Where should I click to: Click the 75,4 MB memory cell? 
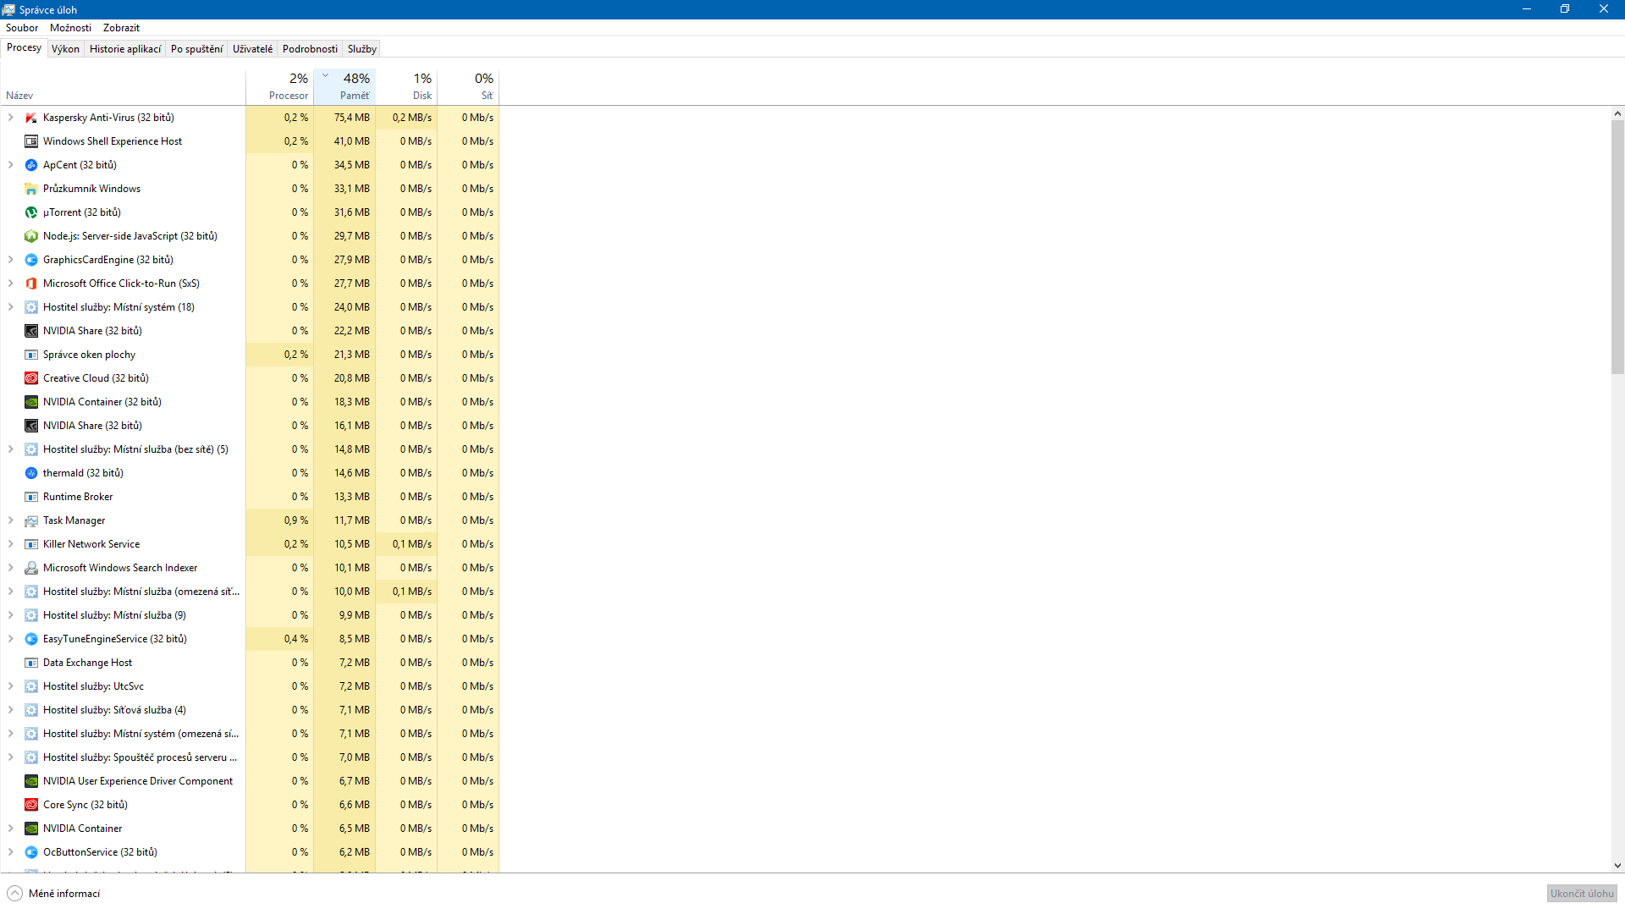click(x=344, y=118)
